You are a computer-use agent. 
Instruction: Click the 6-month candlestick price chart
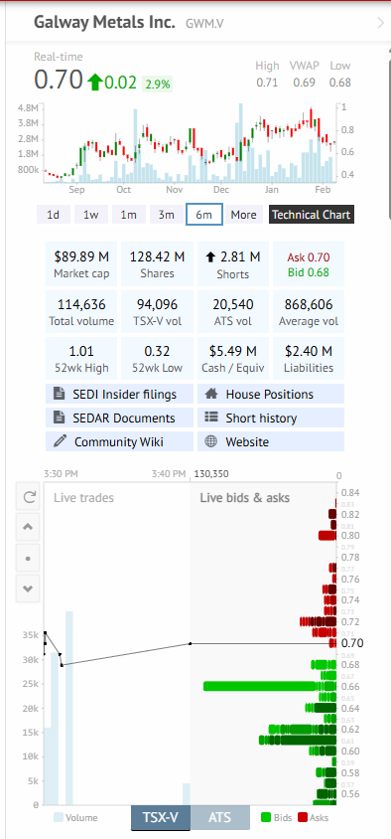[190, 144]
